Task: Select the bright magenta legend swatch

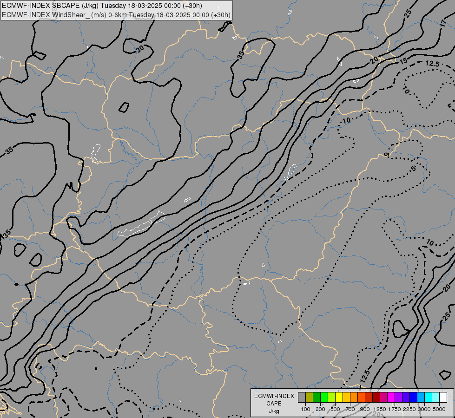Action: coord(391,398)
